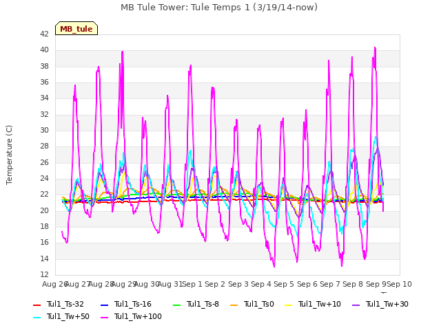Click the blue Tul1_Ts-16 legend swatch
This screenshot has width=441, height=330.
tap(104, 305)
